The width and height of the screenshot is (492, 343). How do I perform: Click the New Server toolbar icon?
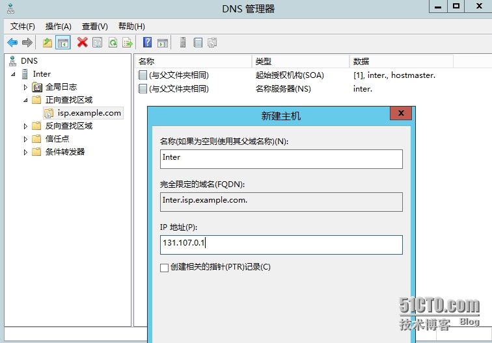[183, 42]
